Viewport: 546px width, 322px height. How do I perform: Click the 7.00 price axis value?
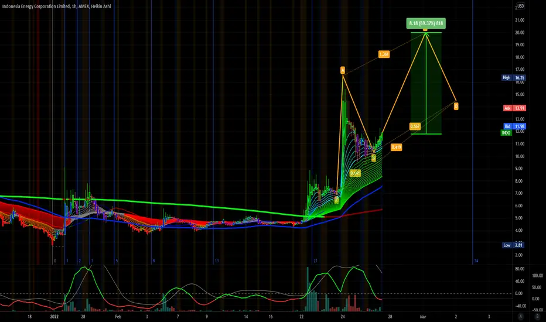[x=520, y=193]
